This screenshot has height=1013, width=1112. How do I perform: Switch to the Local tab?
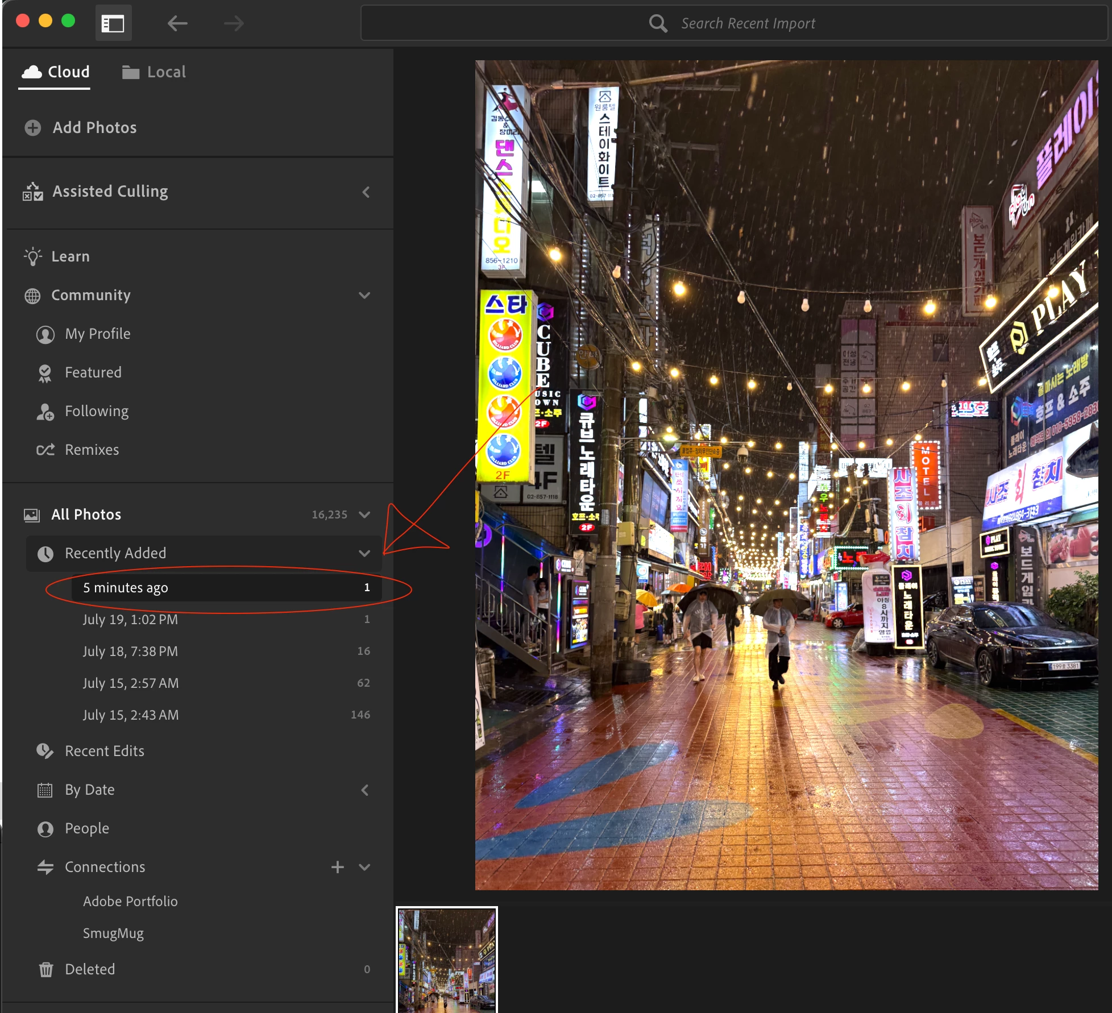(154, 72)
